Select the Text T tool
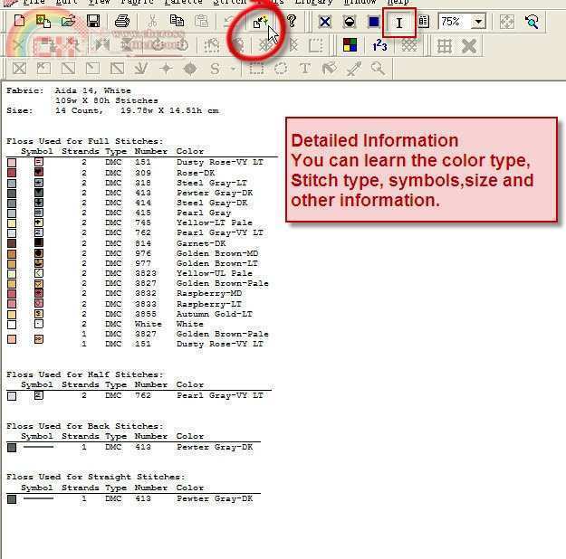Viewport: 566px width, 559px height. tap(305, 68)
